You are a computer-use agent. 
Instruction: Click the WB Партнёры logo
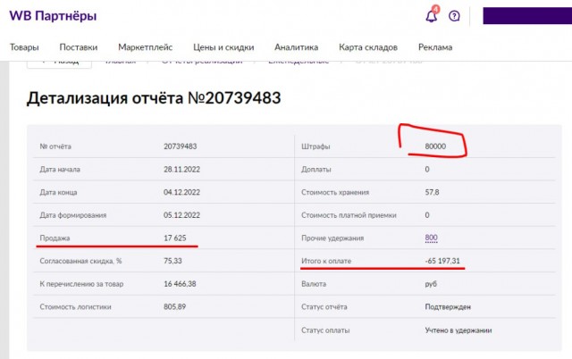tap(53, 16)
